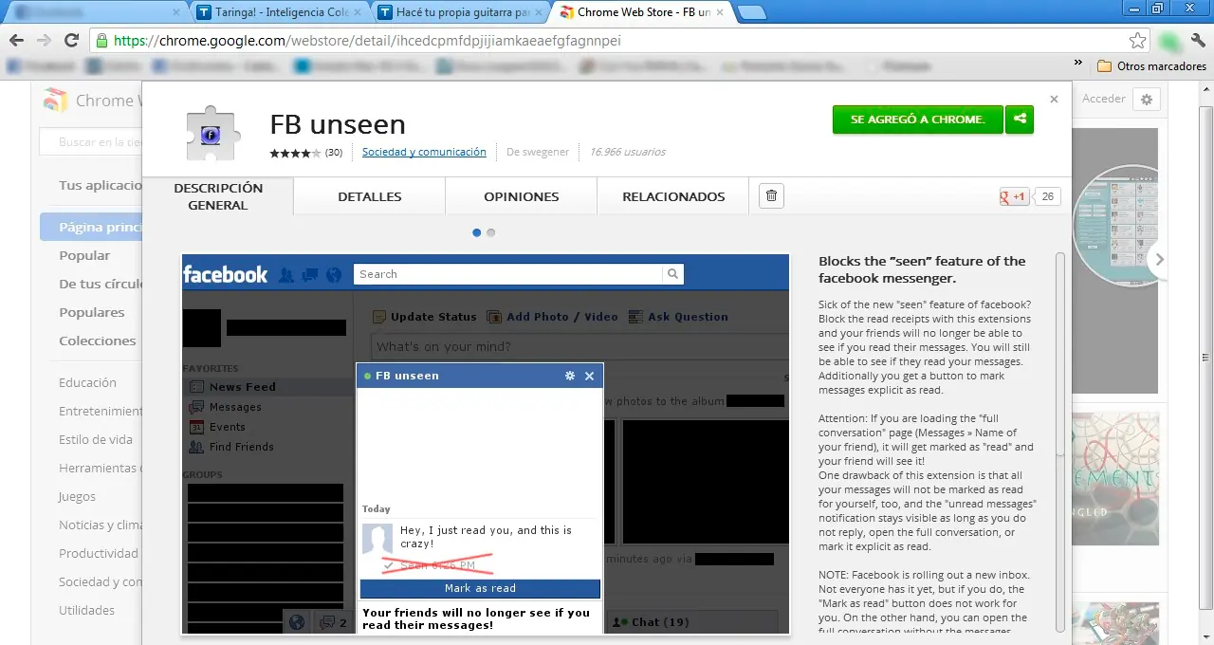Open the Detalles tab
The image size is (1214, 645).
pyautogui.click(x=370, y=196)
